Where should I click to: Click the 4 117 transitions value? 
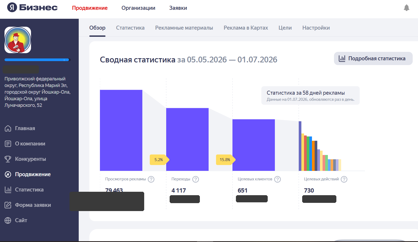point(179,190)
